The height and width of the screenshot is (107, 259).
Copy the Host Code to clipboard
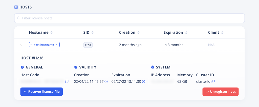pyautogui.click(x=67, y=81)
